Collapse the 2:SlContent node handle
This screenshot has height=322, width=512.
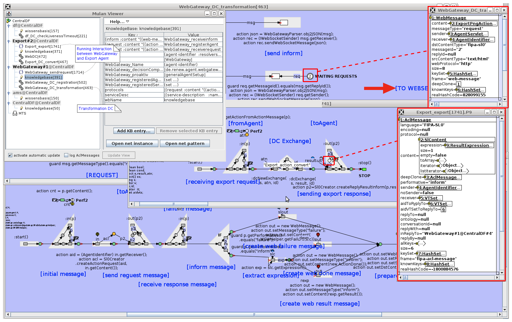(x=419, y=140)
